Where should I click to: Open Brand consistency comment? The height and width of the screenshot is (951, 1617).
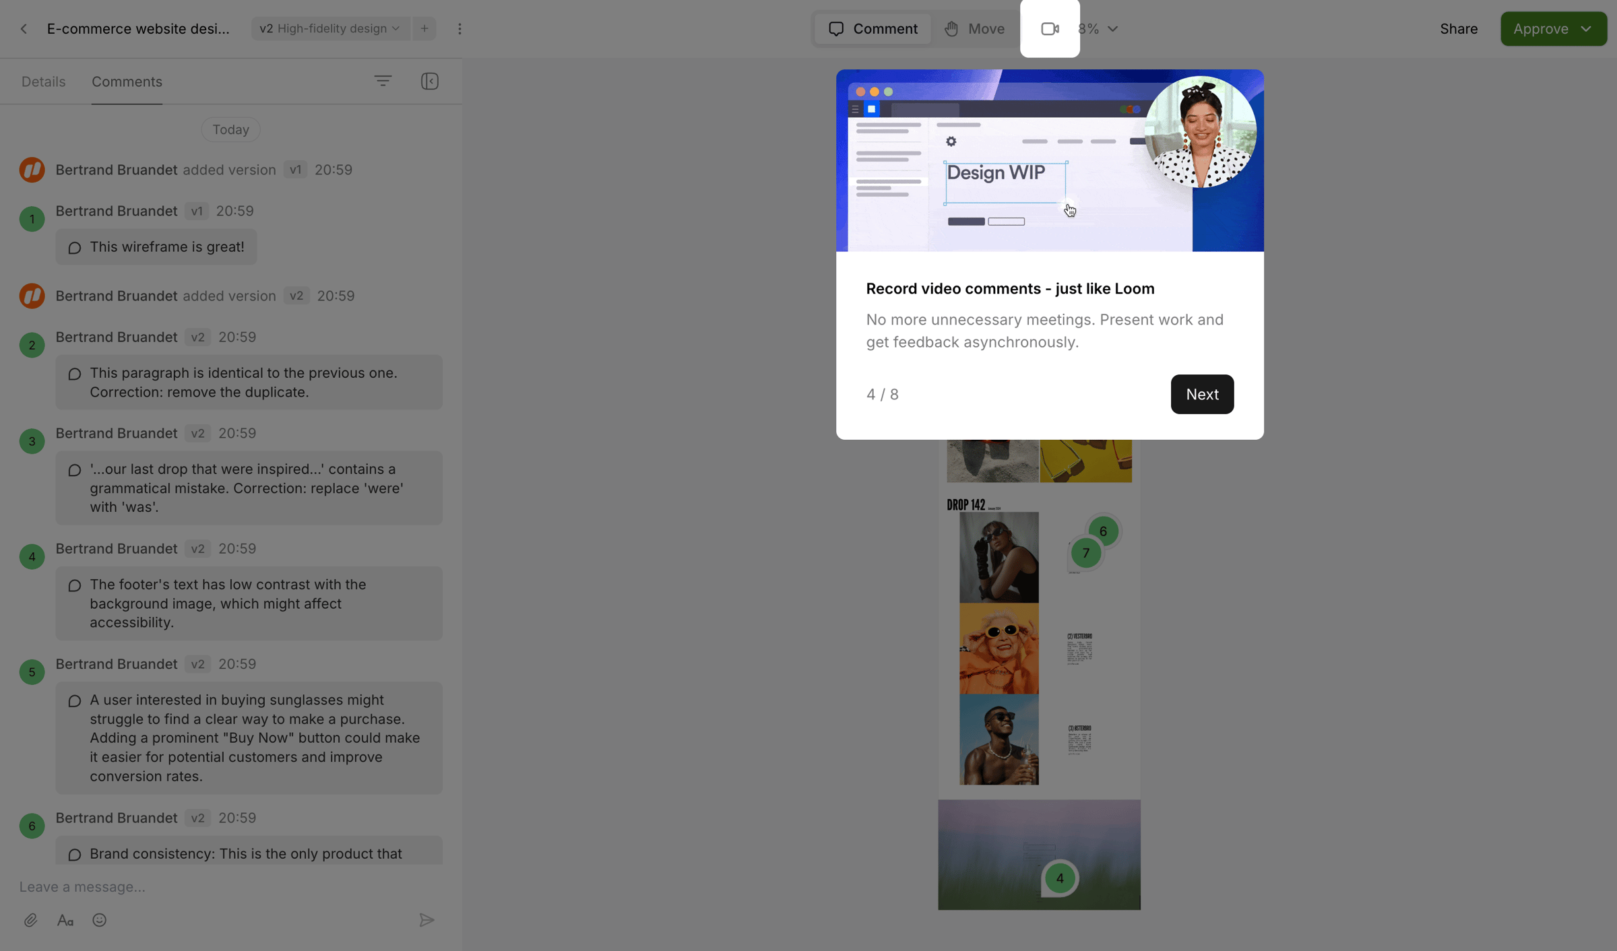point(249,851)
